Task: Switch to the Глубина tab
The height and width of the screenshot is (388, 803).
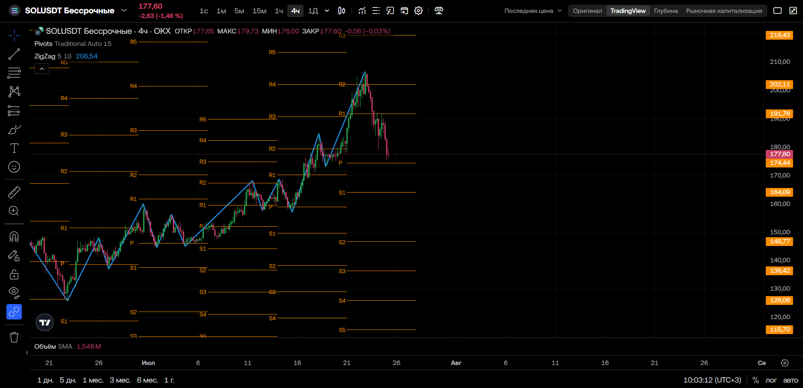Action: (x=666, y=11)
